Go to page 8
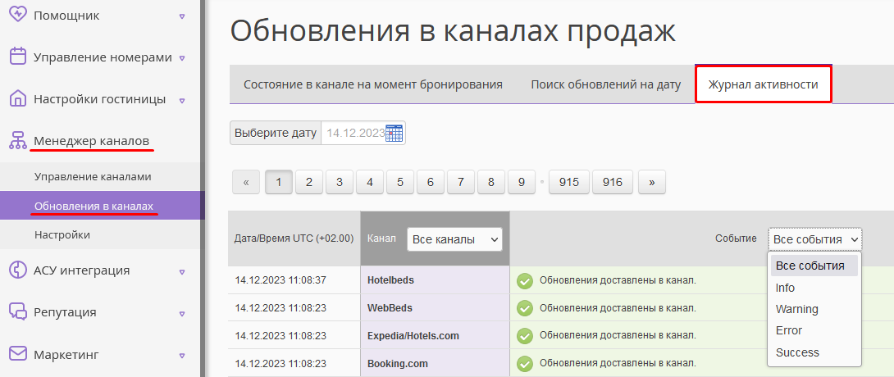 tap(491, 182)
